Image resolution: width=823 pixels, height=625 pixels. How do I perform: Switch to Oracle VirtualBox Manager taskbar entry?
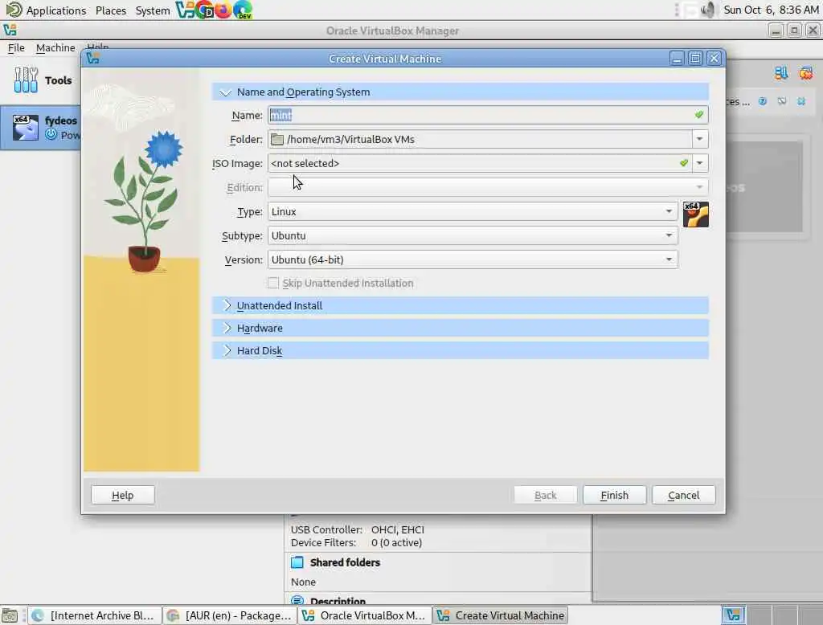point(365,615)
